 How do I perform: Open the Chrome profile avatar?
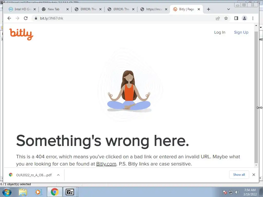[x=245, y=18]
